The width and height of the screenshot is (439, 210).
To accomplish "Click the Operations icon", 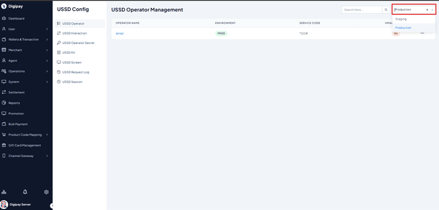I will [4, 71].
